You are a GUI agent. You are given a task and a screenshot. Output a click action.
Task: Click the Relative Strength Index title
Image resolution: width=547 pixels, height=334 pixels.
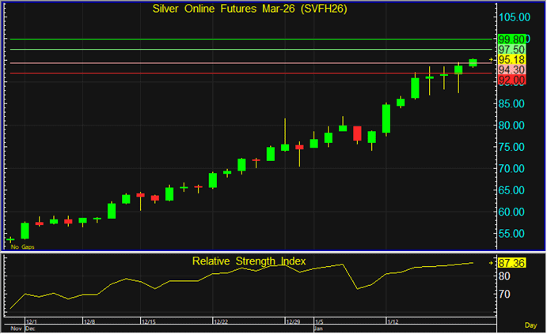[x=249, y=261]
